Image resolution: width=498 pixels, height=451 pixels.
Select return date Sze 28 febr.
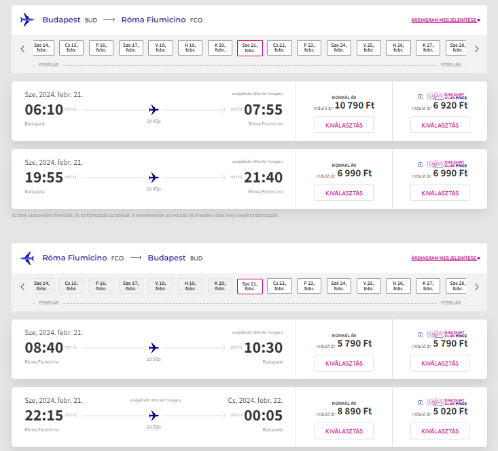pyautogui.click(x=459, y=286)
